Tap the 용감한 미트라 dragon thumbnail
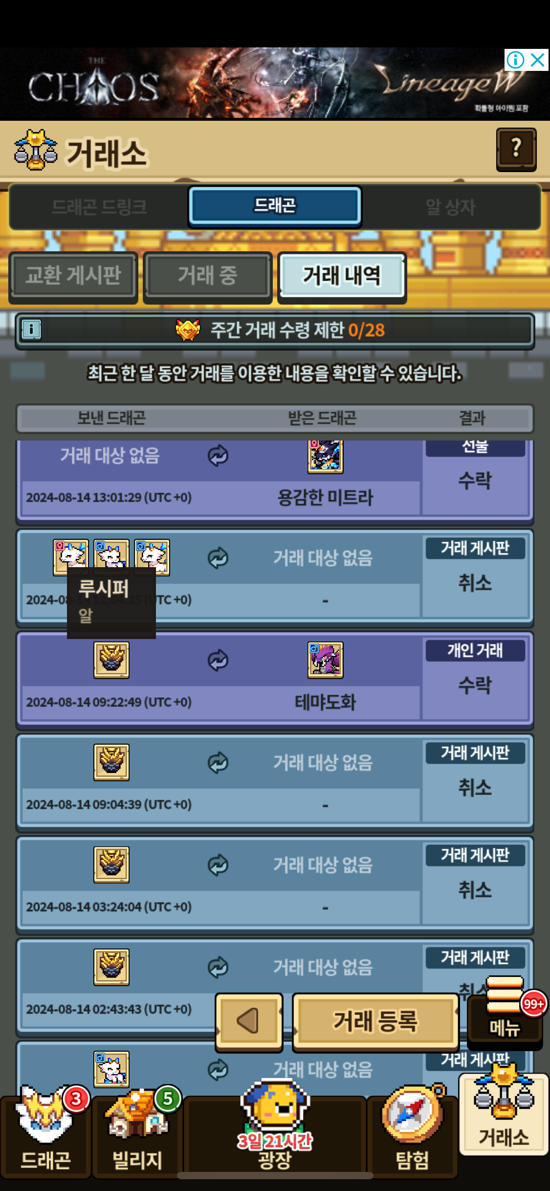Image resolution: width=550 pixels, height=1191 pixels. pyautogui.click(x=325, y=457)
